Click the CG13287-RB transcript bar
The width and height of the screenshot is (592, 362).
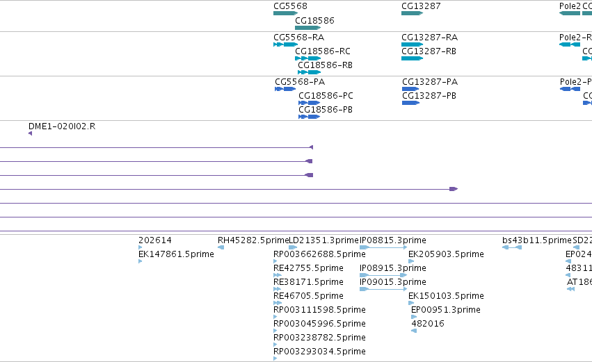[x=412, y=58]
